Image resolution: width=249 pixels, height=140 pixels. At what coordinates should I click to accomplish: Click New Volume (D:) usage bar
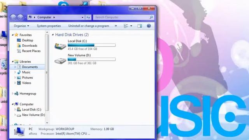[91, 59]
